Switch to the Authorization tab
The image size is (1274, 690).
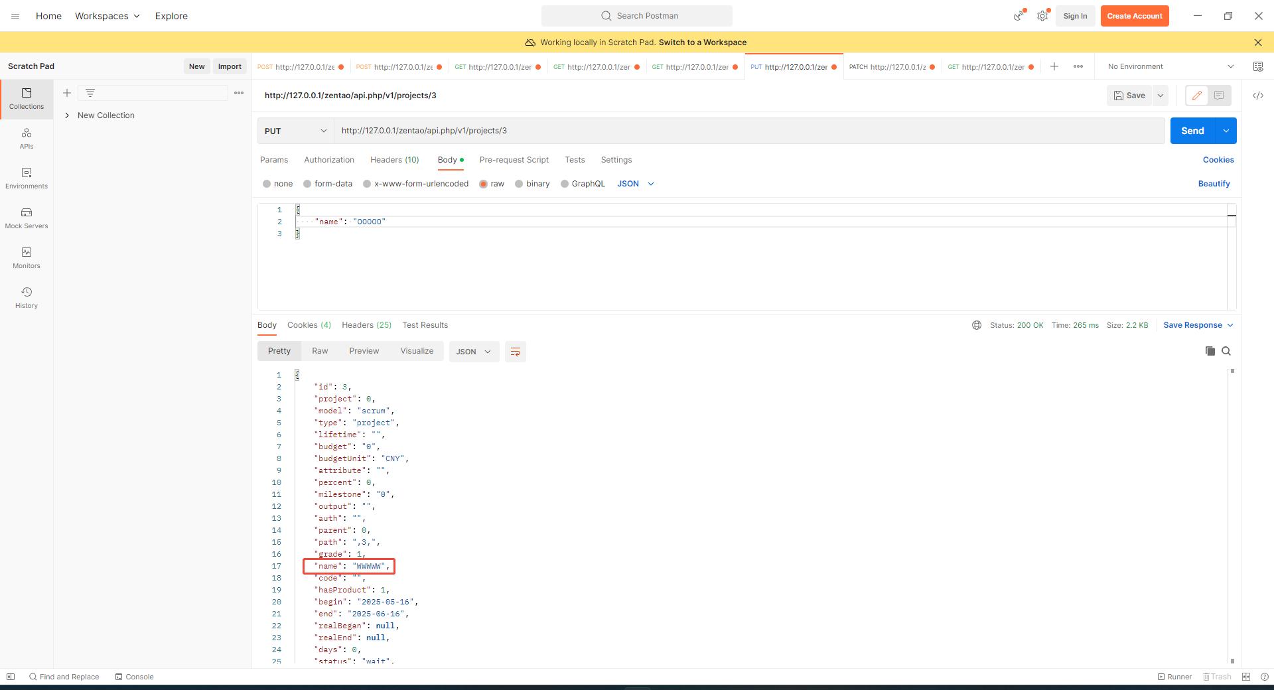tap(329, 160)
